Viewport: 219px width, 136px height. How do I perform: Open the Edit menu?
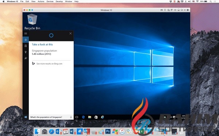(x=27, y=1)
